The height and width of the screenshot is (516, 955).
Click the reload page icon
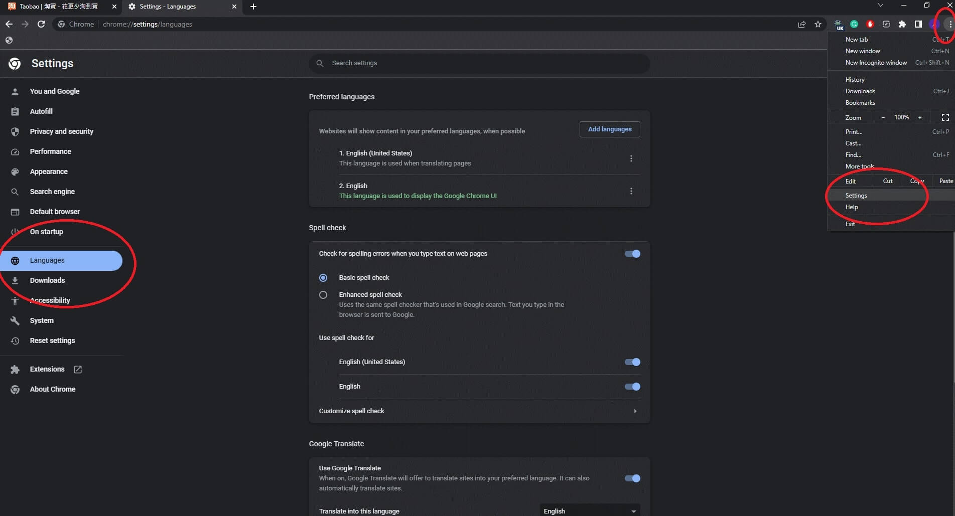pos(41,24)
